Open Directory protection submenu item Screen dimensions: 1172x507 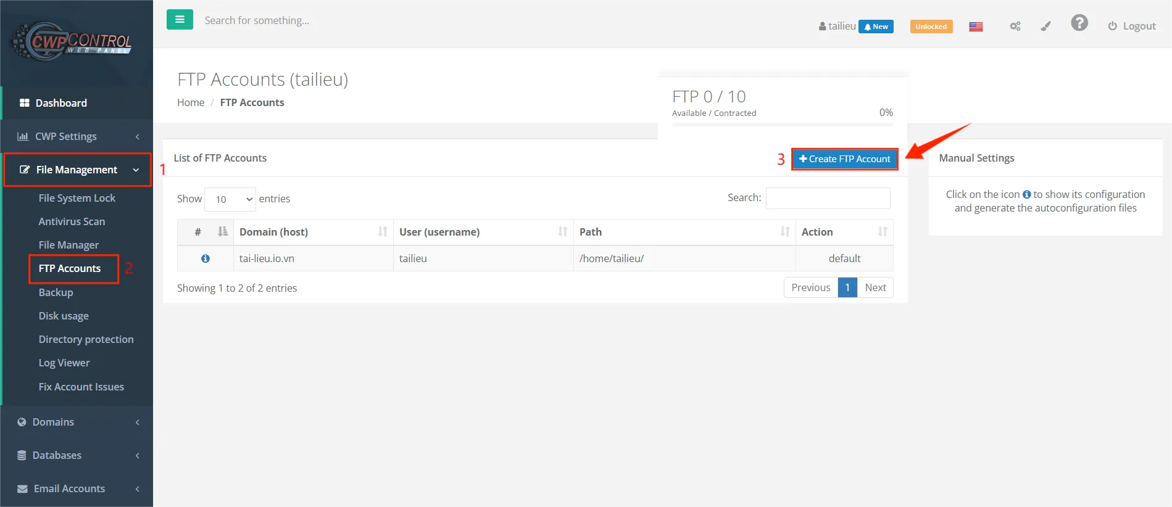86,339
